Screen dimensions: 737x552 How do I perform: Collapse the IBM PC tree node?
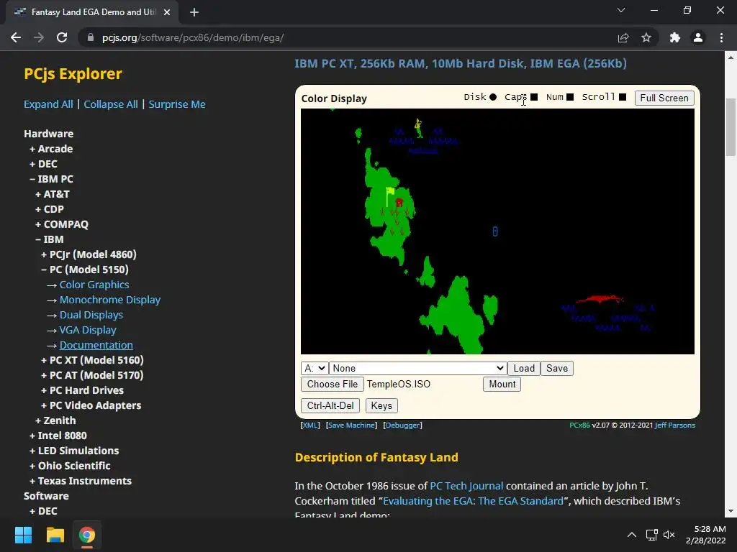coord(51,179)
